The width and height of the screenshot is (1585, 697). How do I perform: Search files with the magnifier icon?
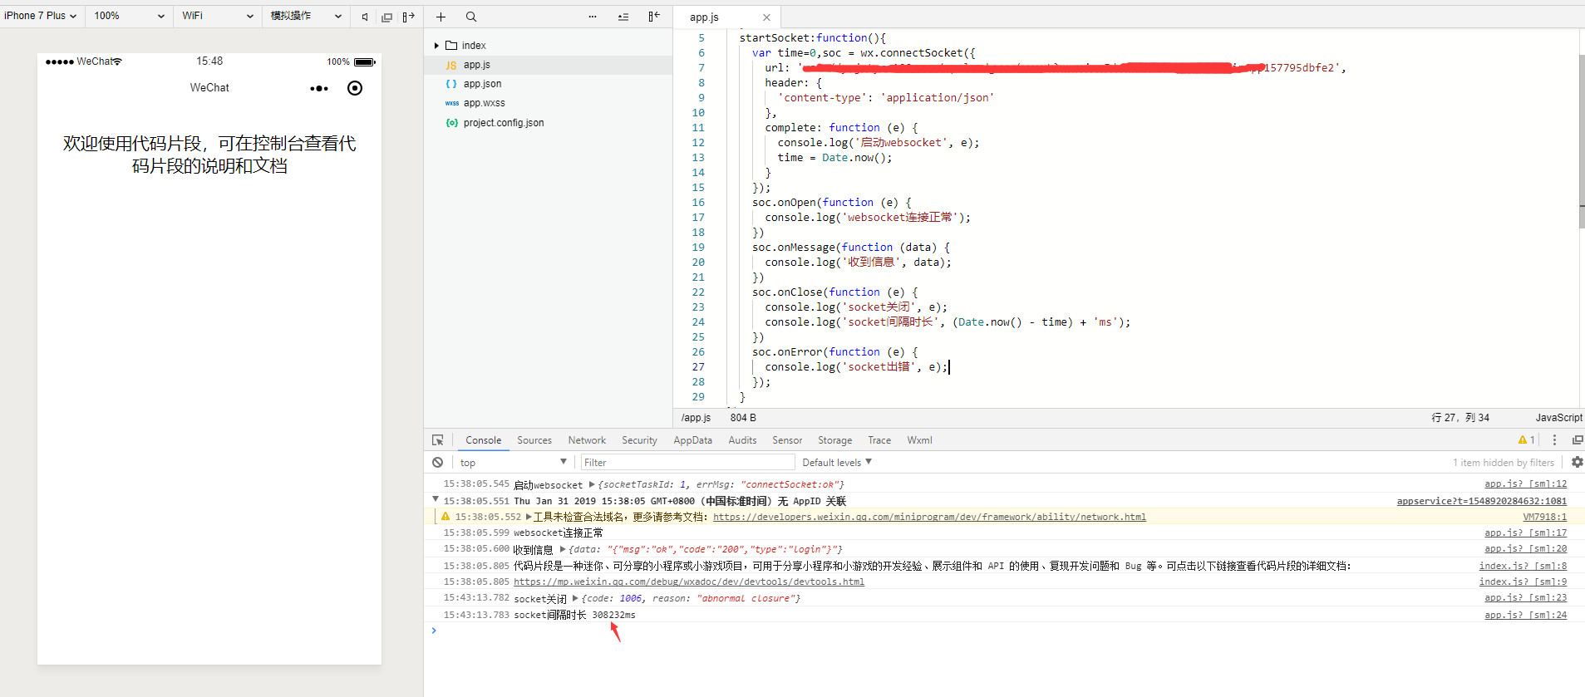pos(471,17)
